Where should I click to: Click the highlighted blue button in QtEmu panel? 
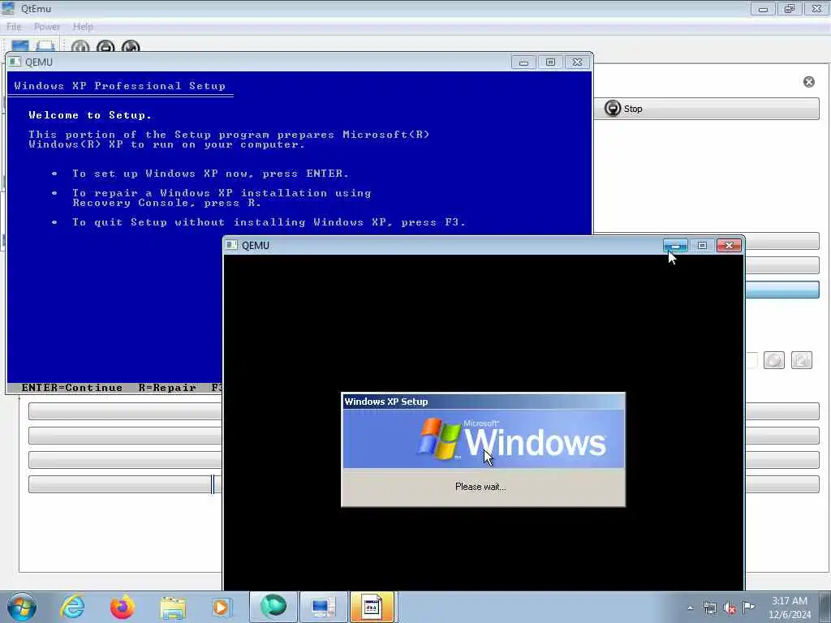[x=782, y=290]
